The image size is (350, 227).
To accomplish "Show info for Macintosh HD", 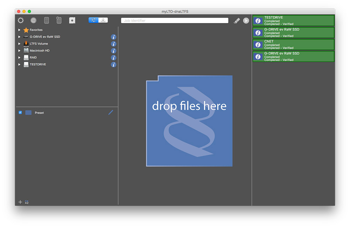I will click(114, 51).
